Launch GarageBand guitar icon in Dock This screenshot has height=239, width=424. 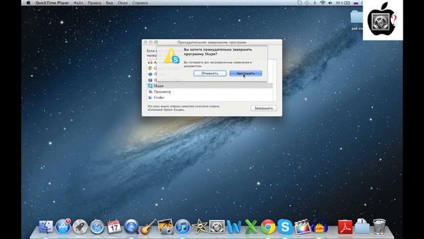tap(148, 226)
